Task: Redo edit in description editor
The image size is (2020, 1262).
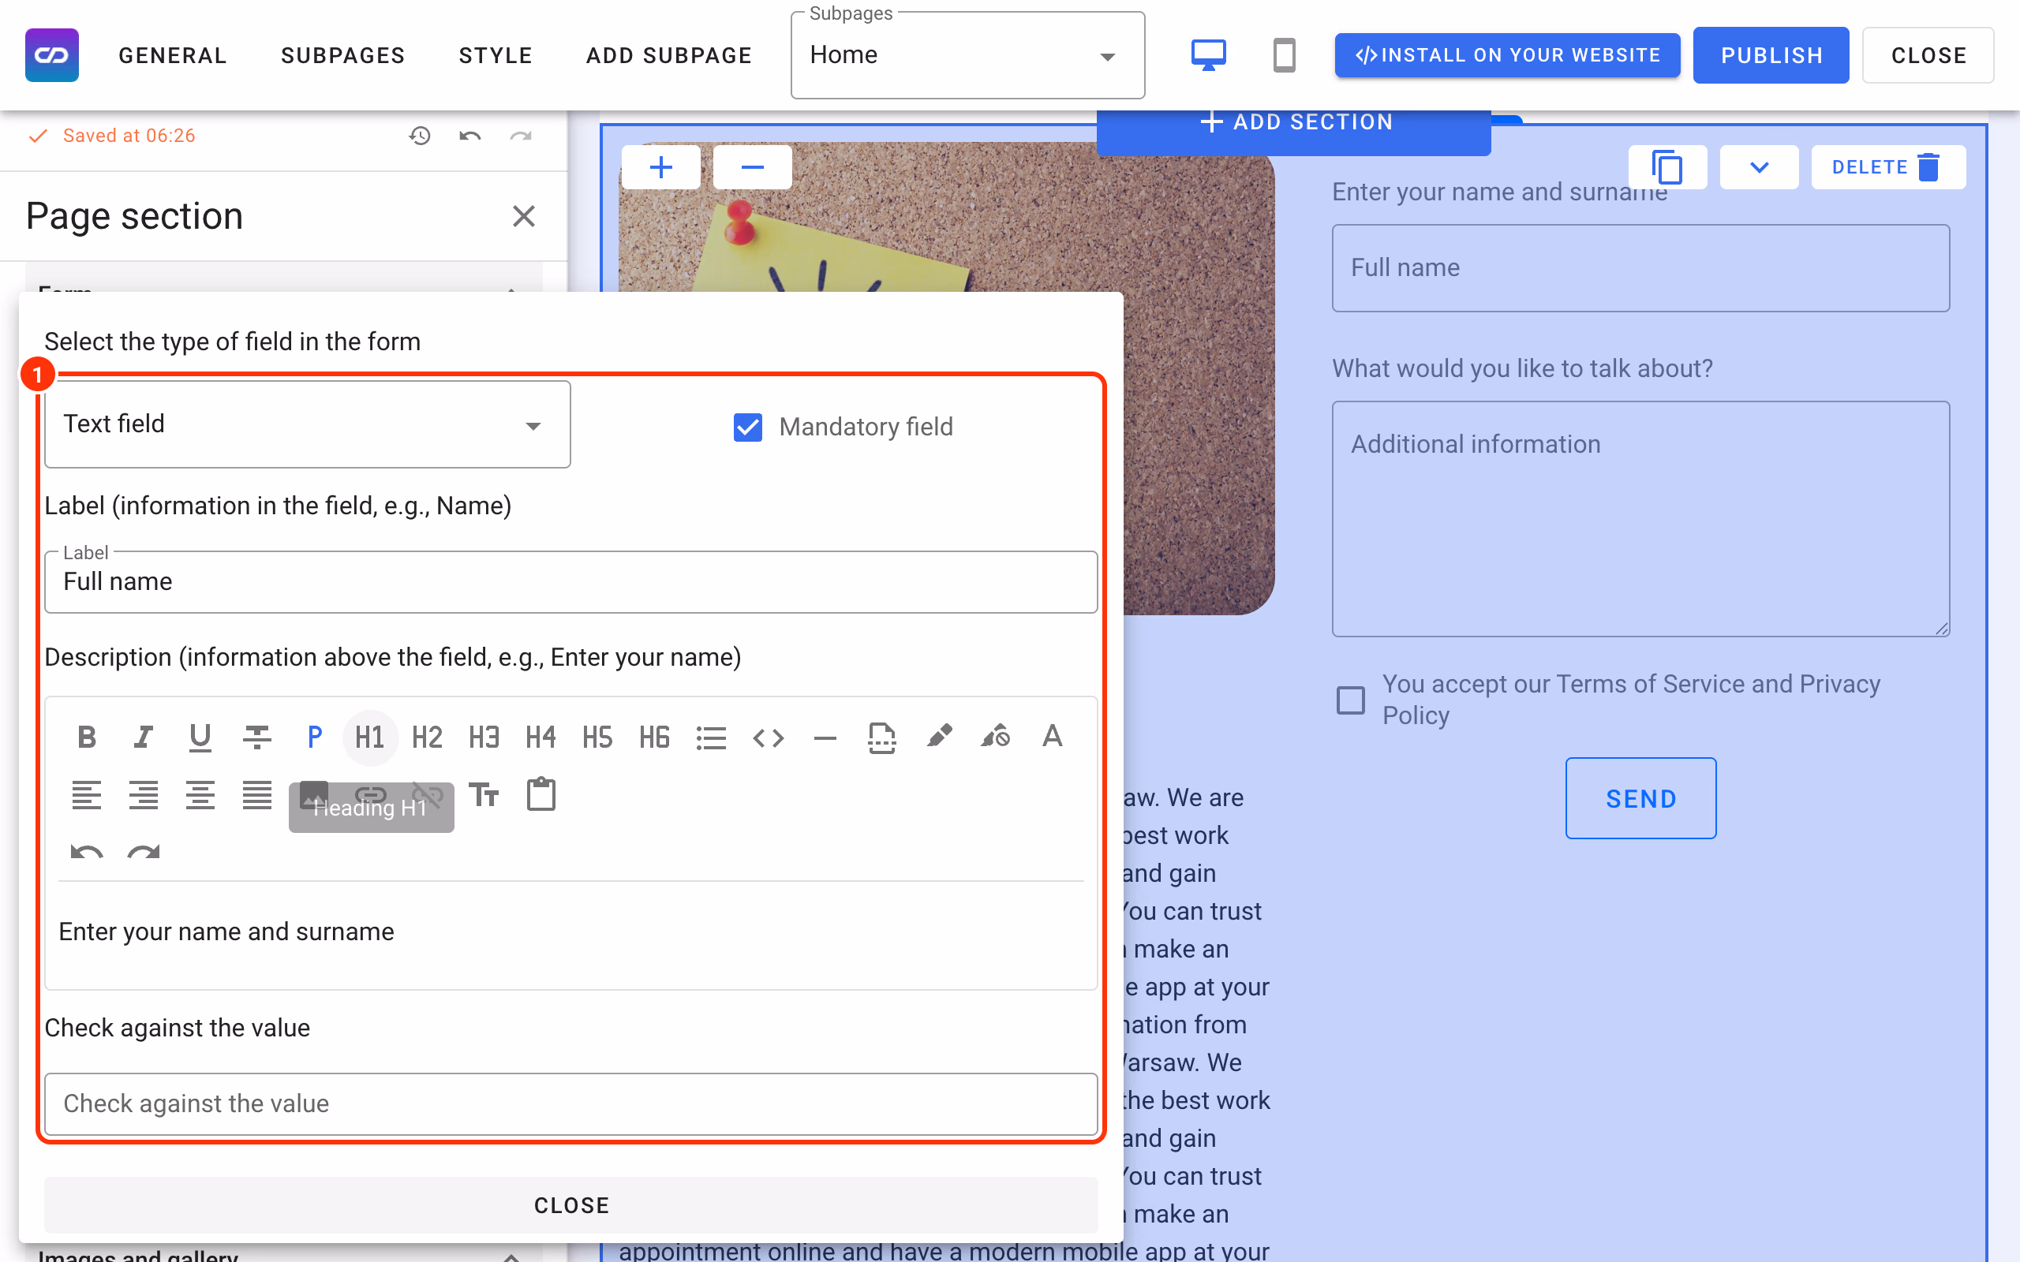Action: [144, 851]
